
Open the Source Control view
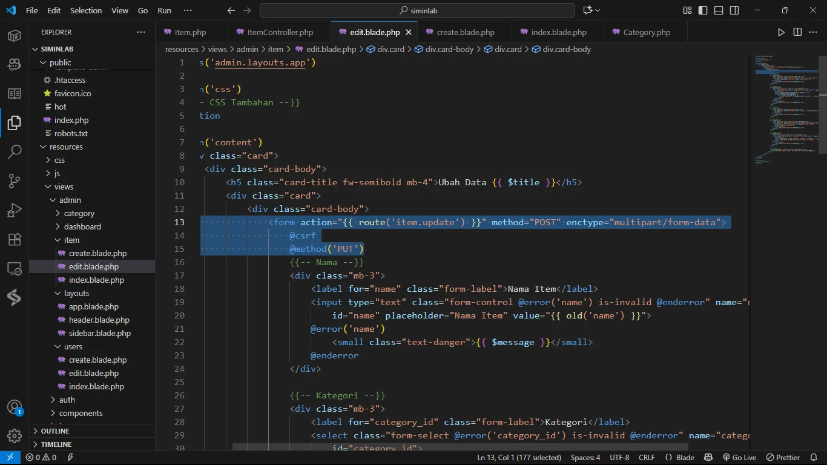pos(15,180)
